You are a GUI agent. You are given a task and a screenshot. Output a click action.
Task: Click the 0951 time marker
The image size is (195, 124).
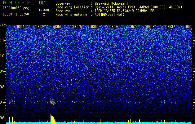click(21, 27)
